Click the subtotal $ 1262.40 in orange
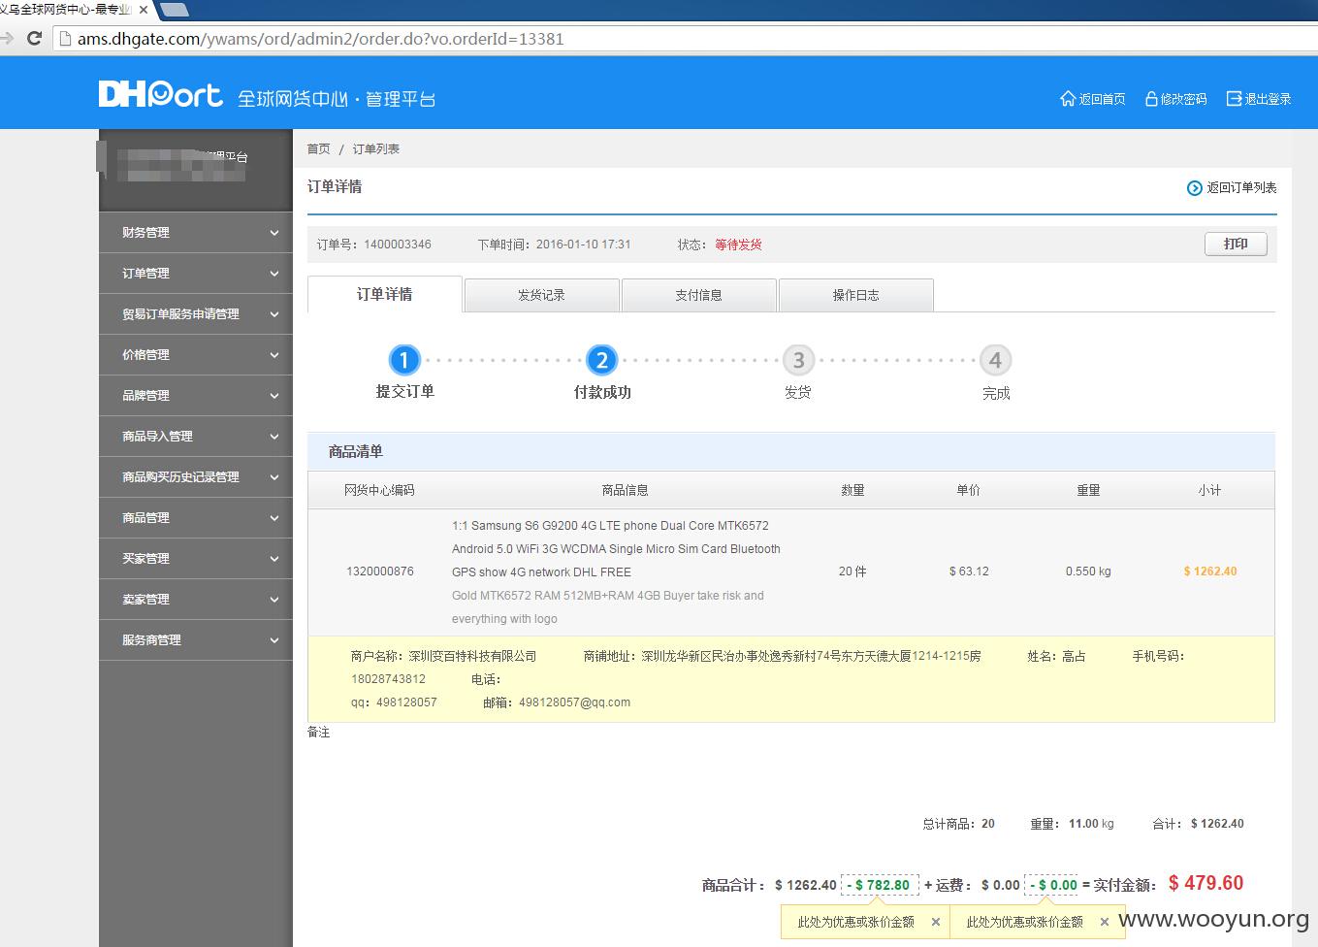The height and width of the screenshot is (947, 1318). (1209, 571)
